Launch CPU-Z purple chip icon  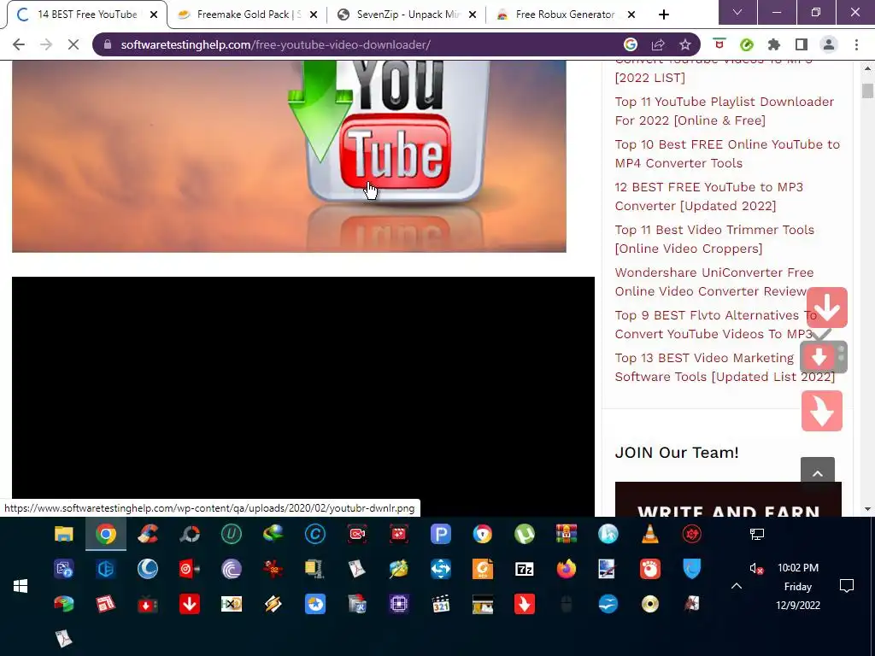point(398,604)
